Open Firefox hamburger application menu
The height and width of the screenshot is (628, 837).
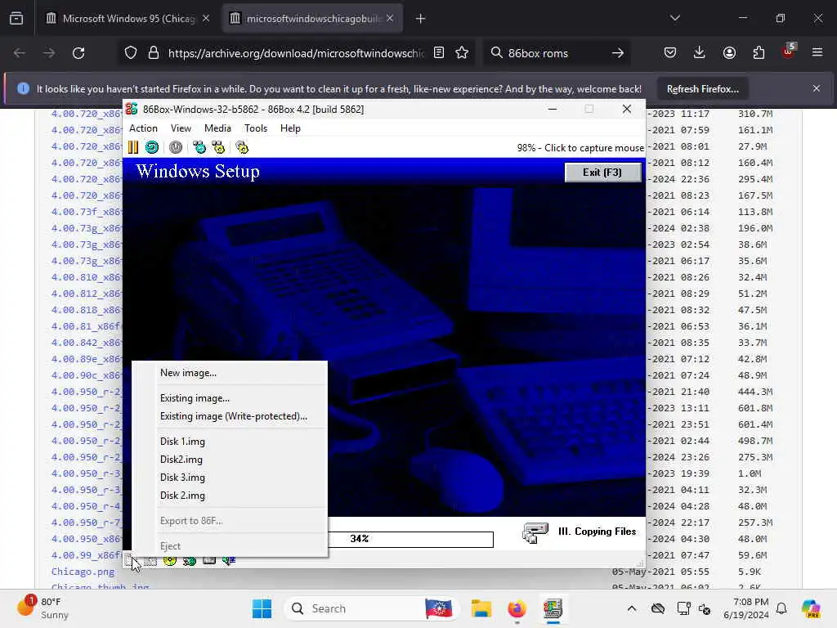[817, 52]
